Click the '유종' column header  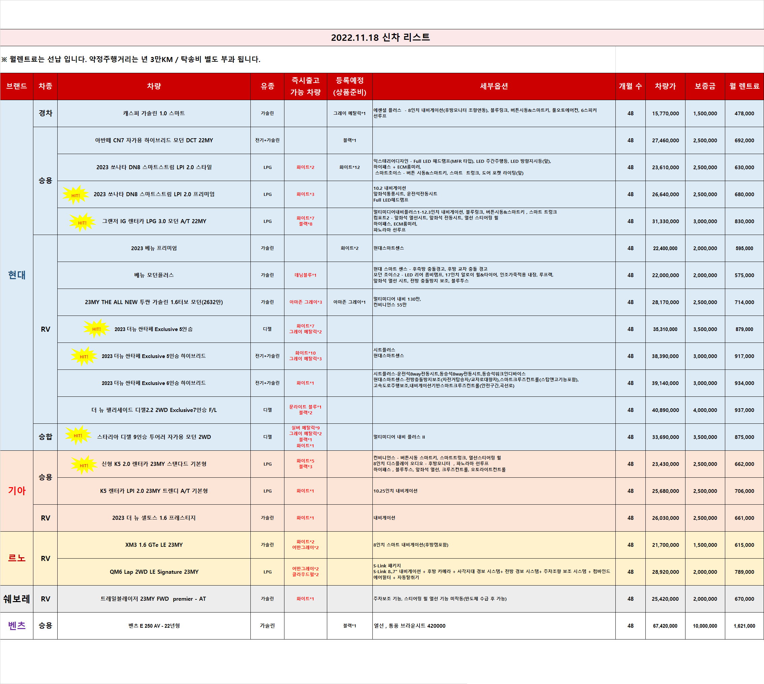click(268, 86)
